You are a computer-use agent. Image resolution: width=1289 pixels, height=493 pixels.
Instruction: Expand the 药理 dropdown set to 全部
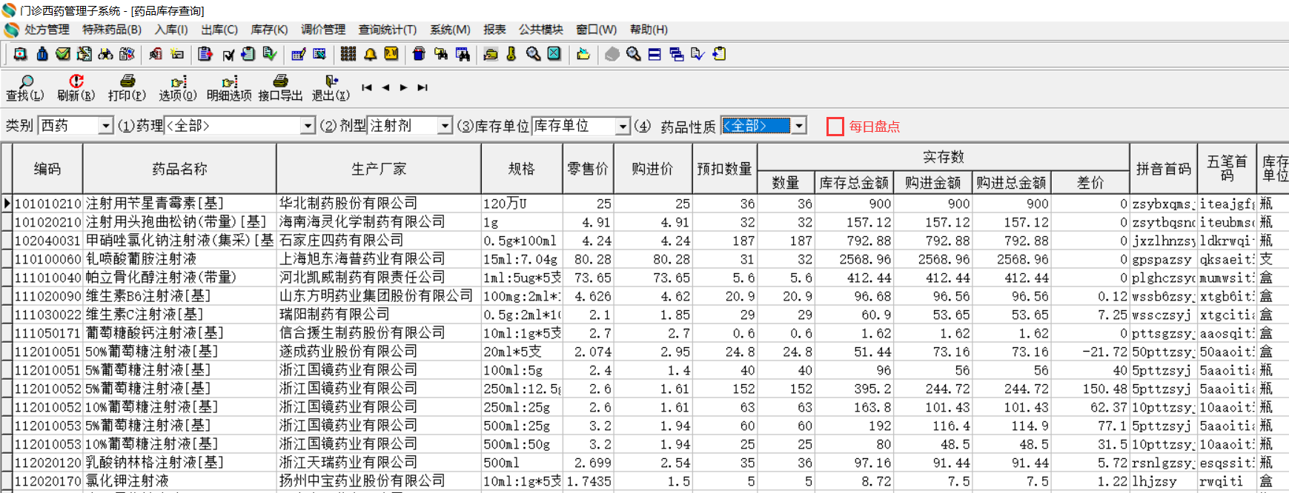pyautogui.click(x=308, y=126)
